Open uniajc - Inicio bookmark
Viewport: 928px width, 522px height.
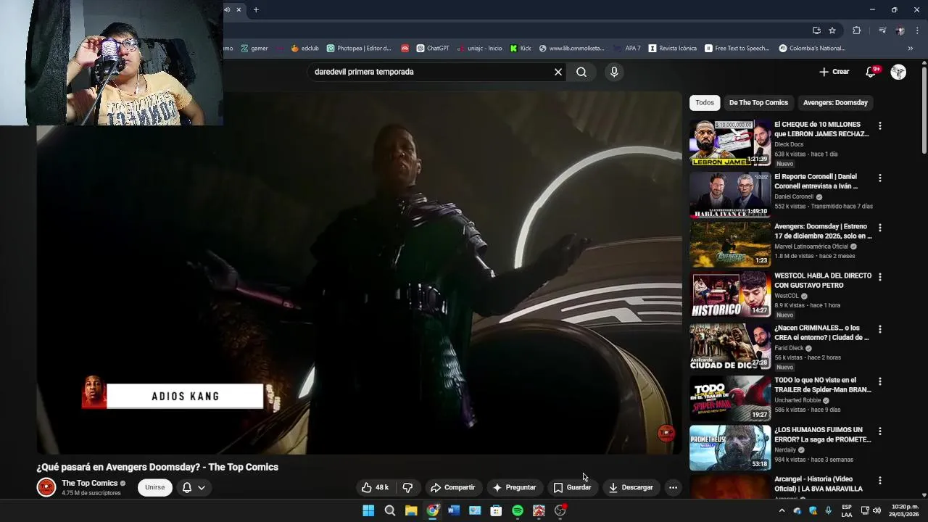[479, 49]
